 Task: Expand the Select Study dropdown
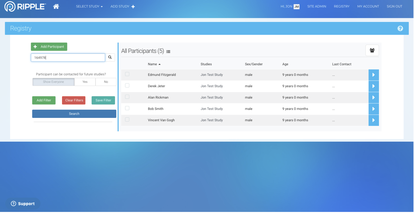click(x=89, y=6)
